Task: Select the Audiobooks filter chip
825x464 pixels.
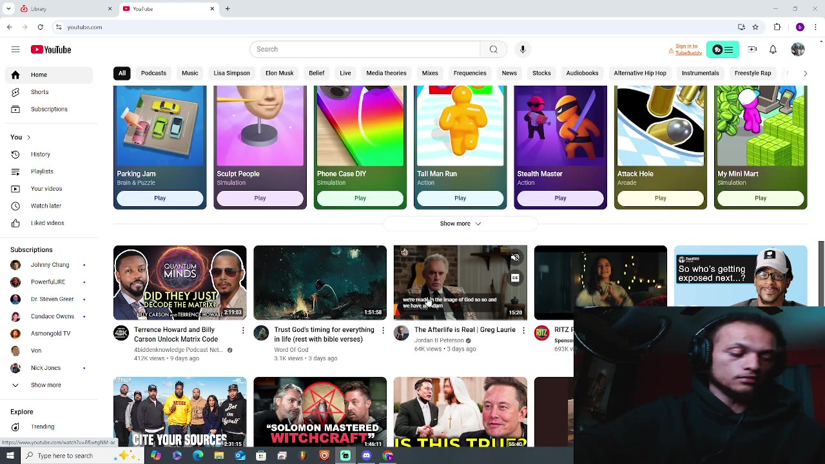Action: click(582, 73)
